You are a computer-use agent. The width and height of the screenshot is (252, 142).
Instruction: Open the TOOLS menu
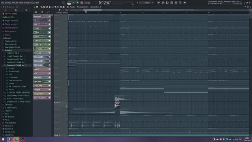pyautogui.click(x=33, y=3)
